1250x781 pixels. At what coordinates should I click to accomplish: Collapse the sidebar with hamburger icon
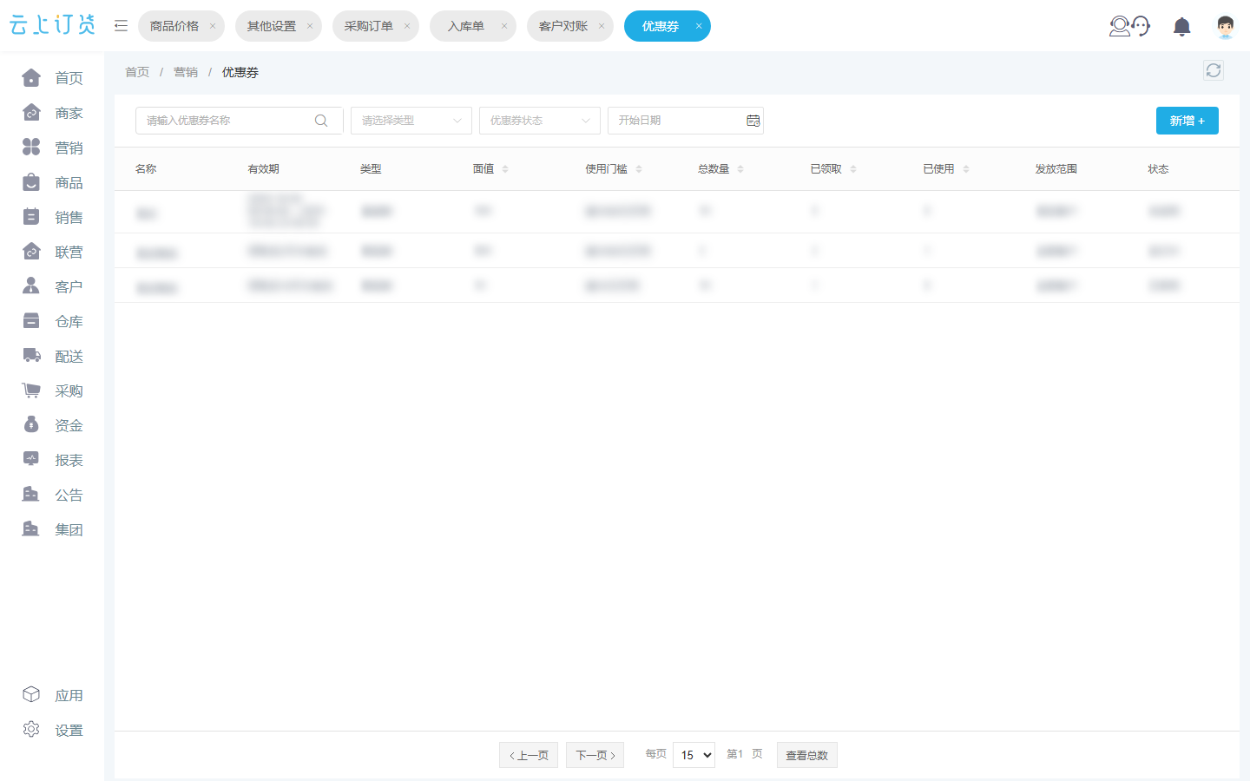[x=121, y=26]
